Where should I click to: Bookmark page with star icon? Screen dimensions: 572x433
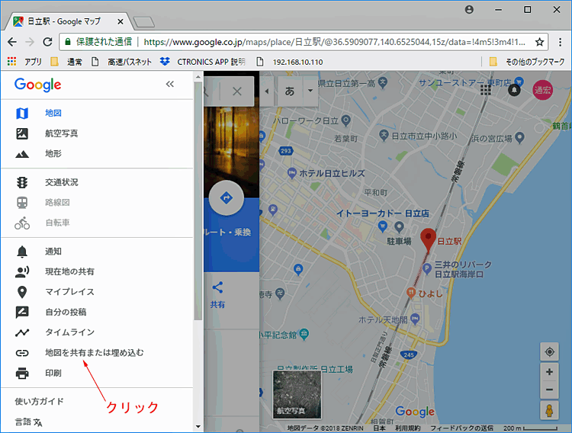tap(539, 42)
